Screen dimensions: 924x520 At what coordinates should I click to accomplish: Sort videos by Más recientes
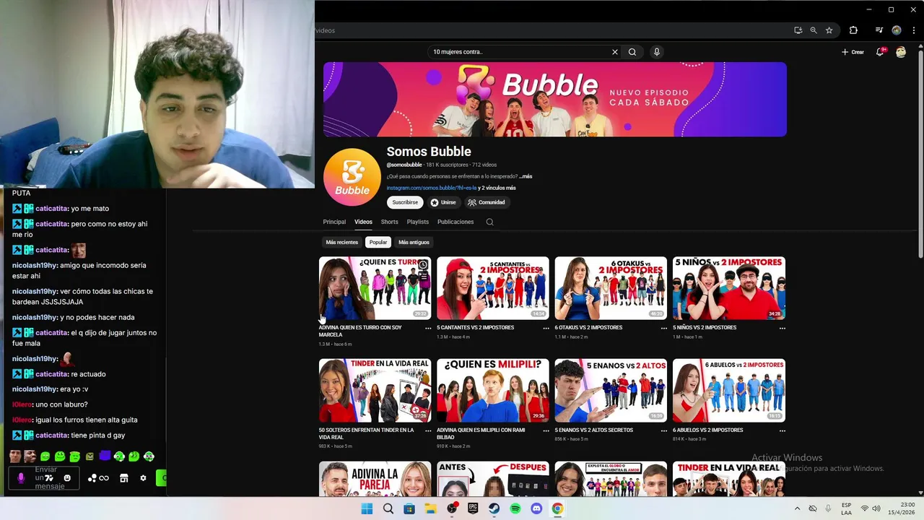(x=342, y=242)
